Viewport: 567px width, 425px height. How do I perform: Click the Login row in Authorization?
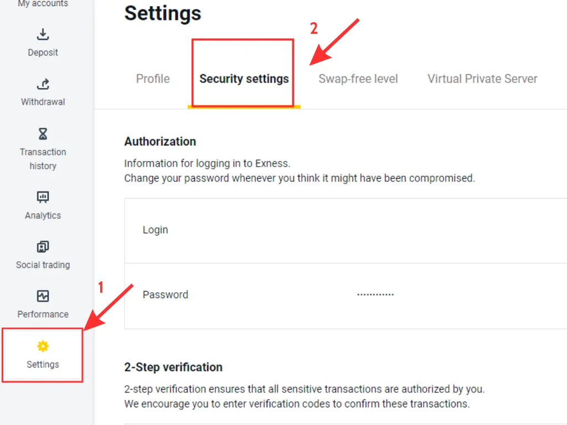[x=156, y=230]
